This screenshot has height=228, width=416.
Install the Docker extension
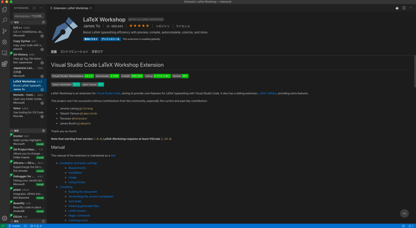pyautogui.click(x=40, y=144)
